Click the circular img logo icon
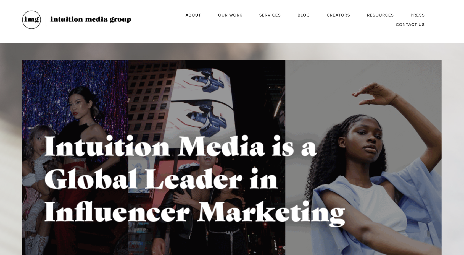The width and height of the screenshot is (464, 255). (x=31, y=20)
